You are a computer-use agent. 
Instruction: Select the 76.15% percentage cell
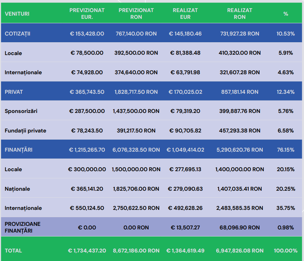(286, 150)
